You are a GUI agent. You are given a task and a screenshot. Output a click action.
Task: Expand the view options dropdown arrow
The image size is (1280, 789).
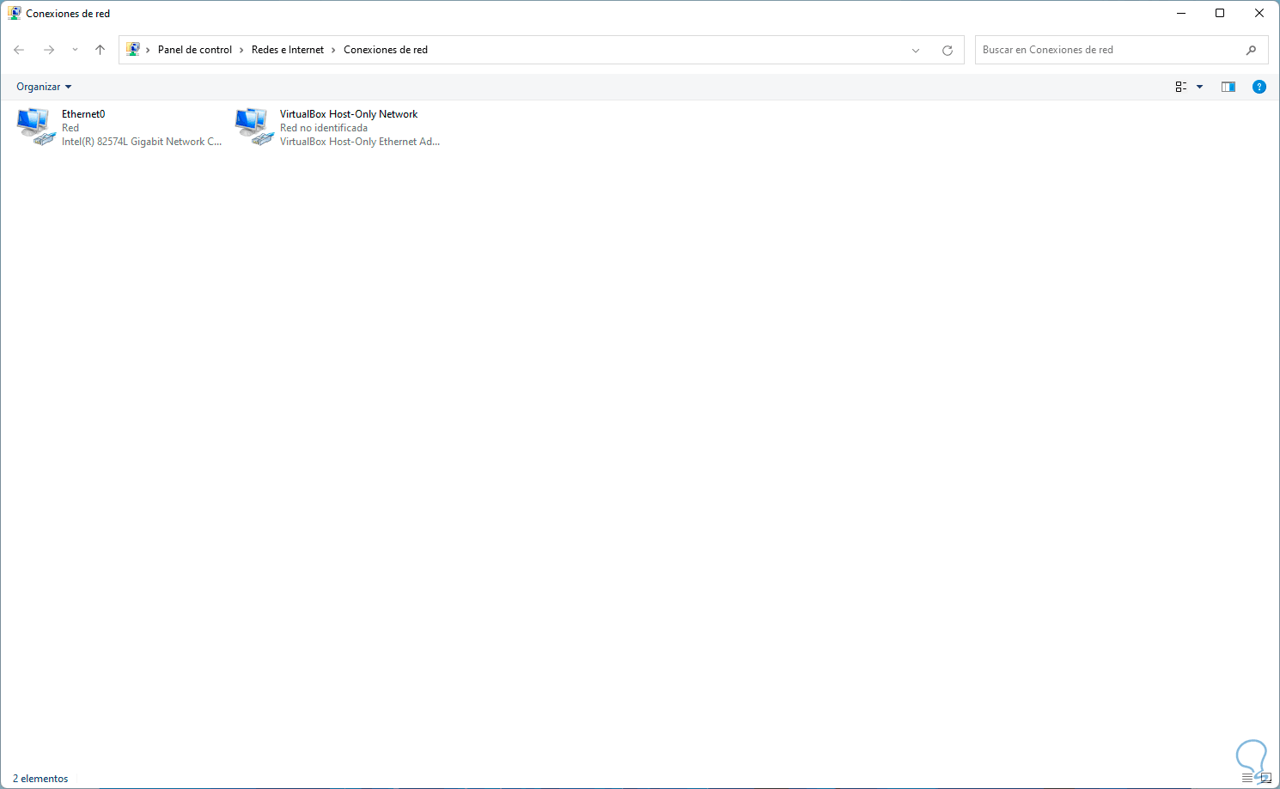tap(1200, 87)
